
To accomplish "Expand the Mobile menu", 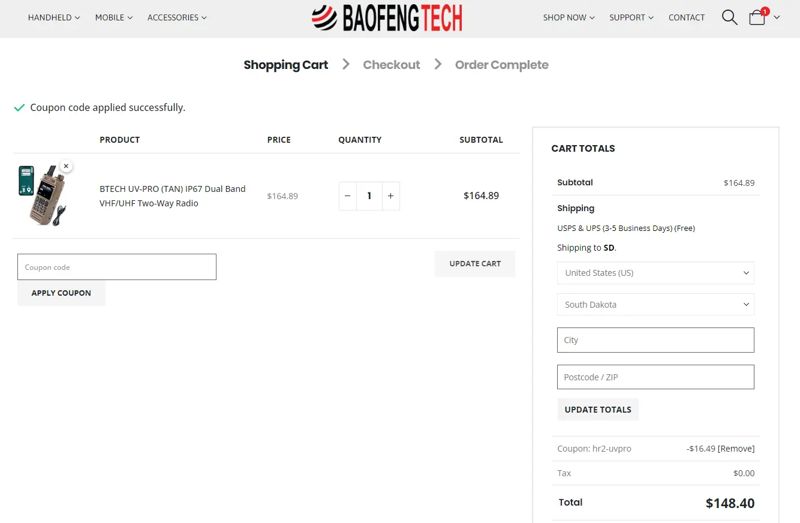I will pyautogui.click(x=114, y=17).
